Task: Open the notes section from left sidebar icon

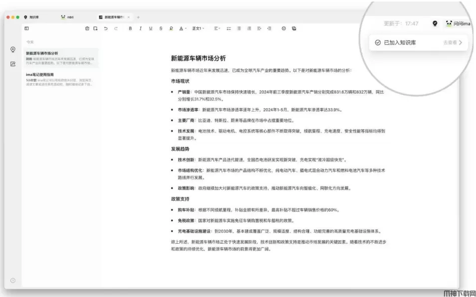Action: click(x=13, y=64)
